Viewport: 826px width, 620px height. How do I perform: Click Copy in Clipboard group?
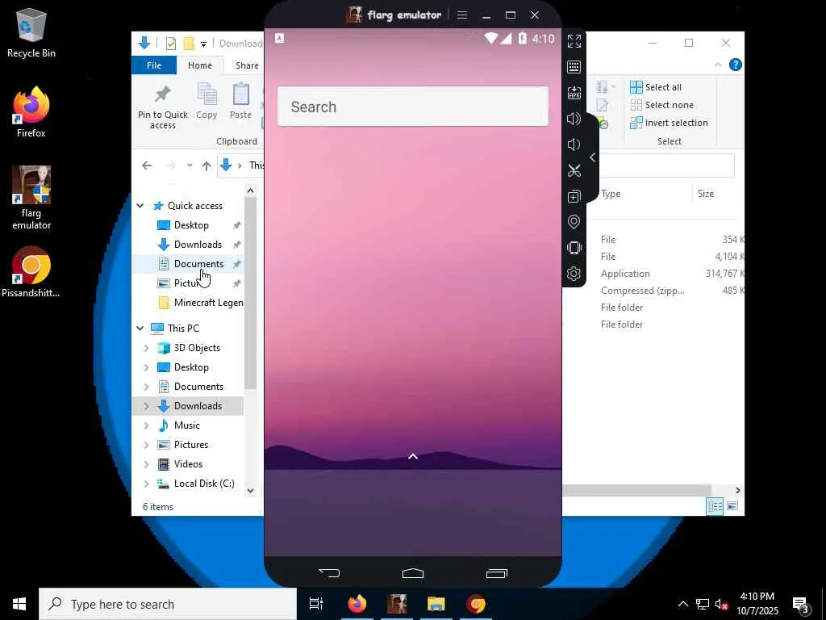tap(206, 101)
